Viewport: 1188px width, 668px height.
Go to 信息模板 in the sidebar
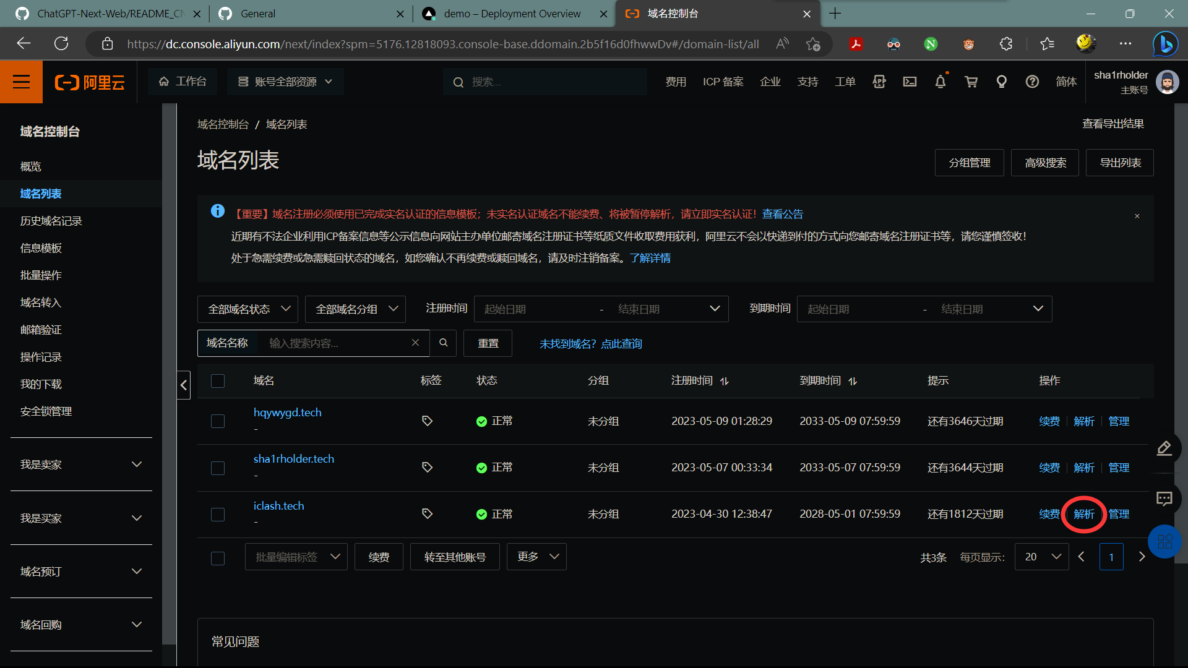[x=41, y=248]
